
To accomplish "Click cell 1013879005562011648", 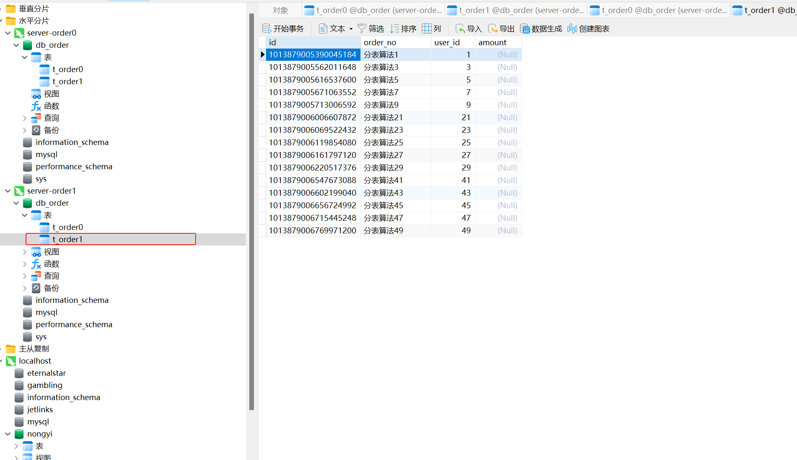I will coord(313,67).
